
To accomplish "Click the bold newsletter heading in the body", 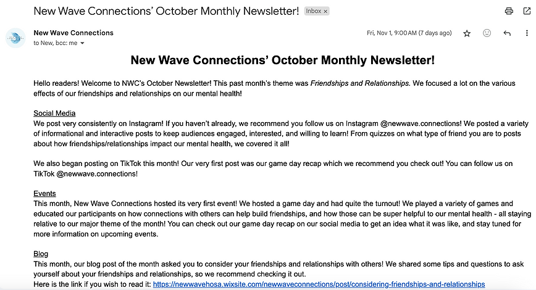I will tap(283, 60).
